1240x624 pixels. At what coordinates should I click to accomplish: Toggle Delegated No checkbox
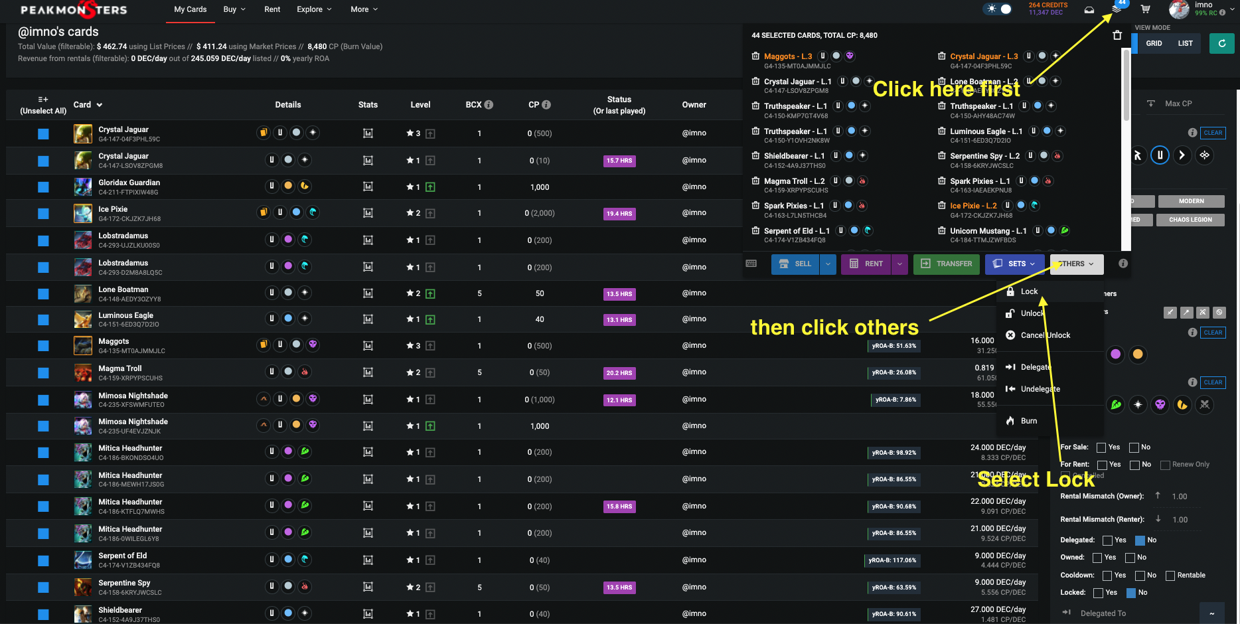tap(1140, 540)
